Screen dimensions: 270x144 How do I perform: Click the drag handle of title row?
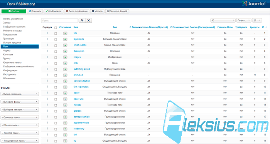(47, 33)
